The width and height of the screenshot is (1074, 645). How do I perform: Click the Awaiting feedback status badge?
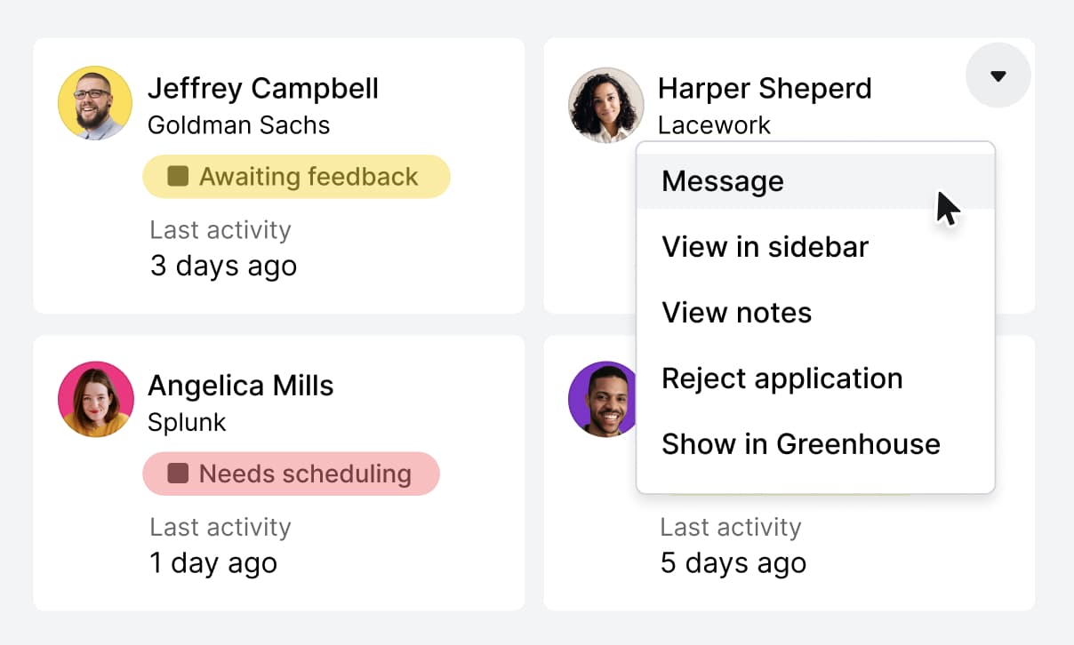(x=297, y=176)
